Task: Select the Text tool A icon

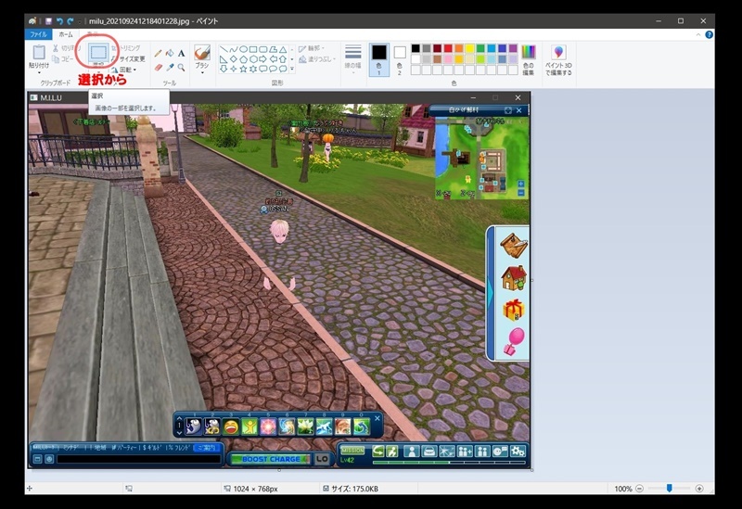Action: 181,54
